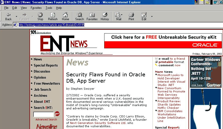Open Product Review: Shavlik Updates link

pos(169,105)
